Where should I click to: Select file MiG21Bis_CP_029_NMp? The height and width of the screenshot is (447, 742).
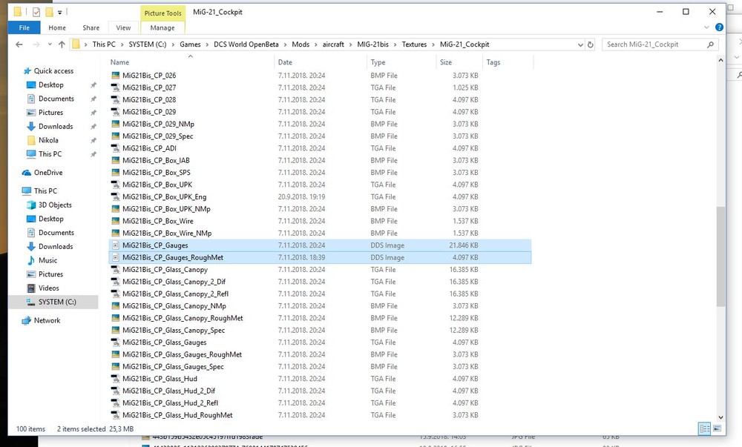(158, 125)
